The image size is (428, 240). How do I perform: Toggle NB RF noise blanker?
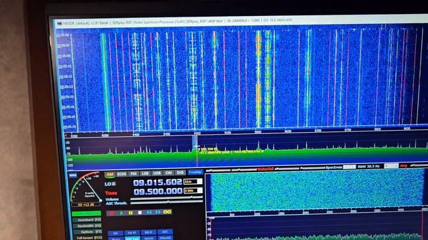[x=132, y=233]
